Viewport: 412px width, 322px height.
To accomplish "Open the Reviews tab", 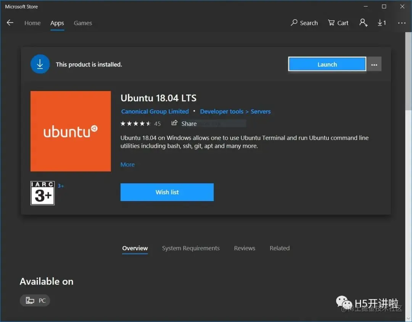I will [x=245, y=248].
